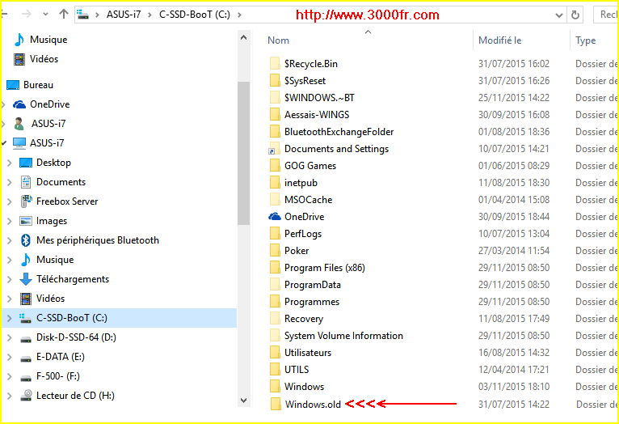This screenshot has width=619, height=424.
Task: Click the Disk-D-SSD-64 (D:) drive icon
Action: pyautogui.click(x=26, y=339)
